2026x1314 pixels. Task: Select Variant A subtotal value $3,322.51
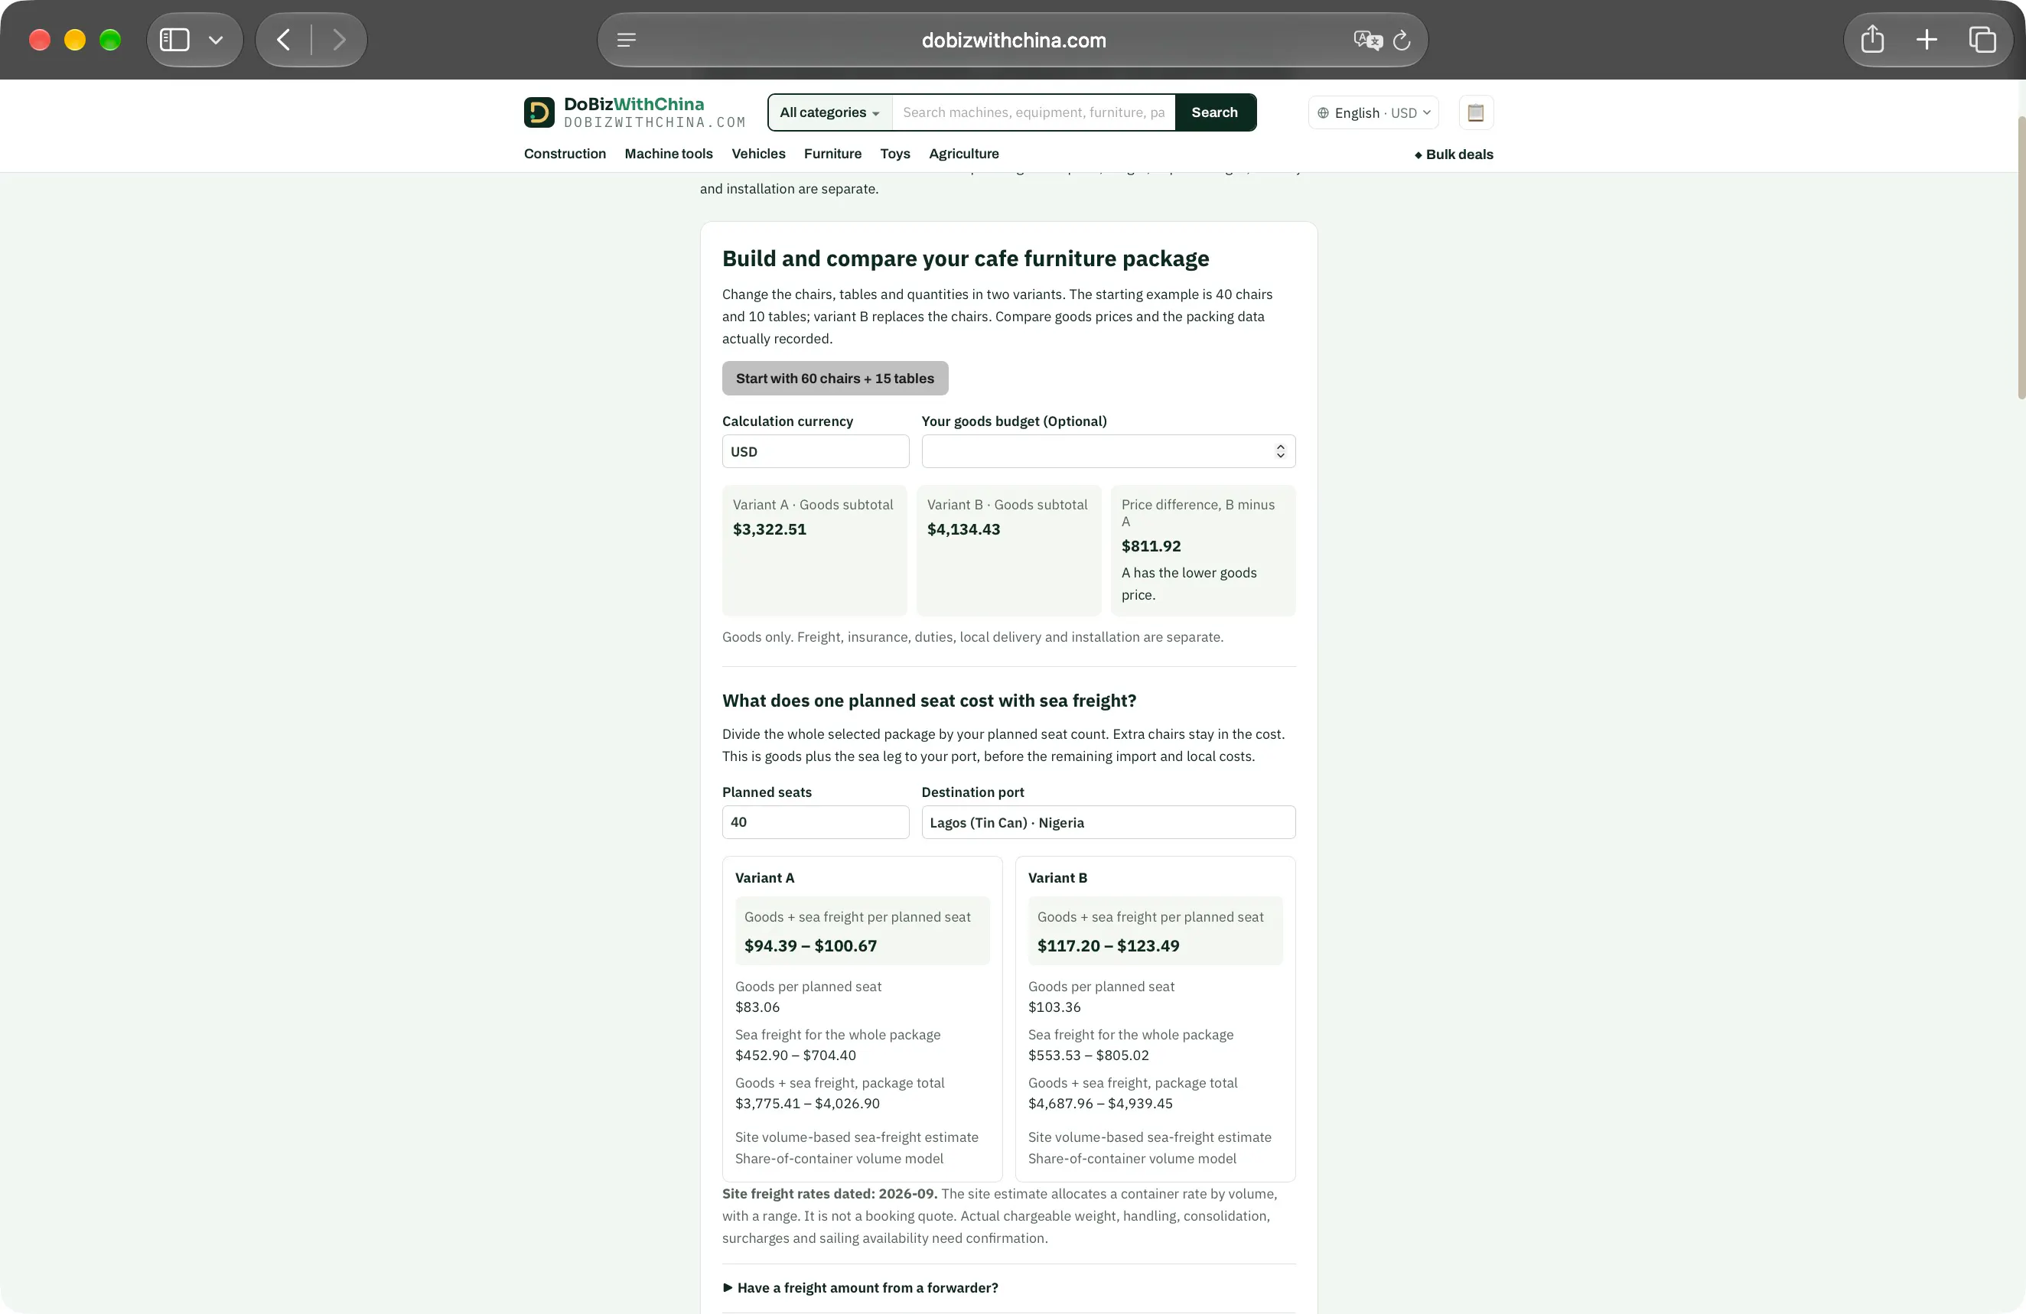[770, 529]
